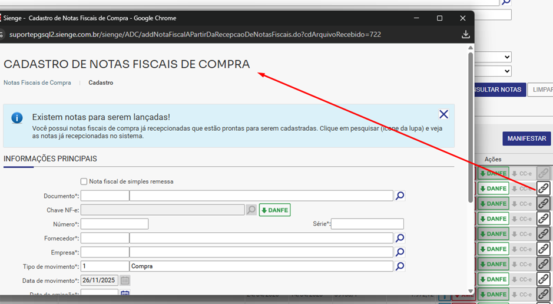Screen dimensions: 553x304
Task: Click the Série input field
Action: coord(367,224)
